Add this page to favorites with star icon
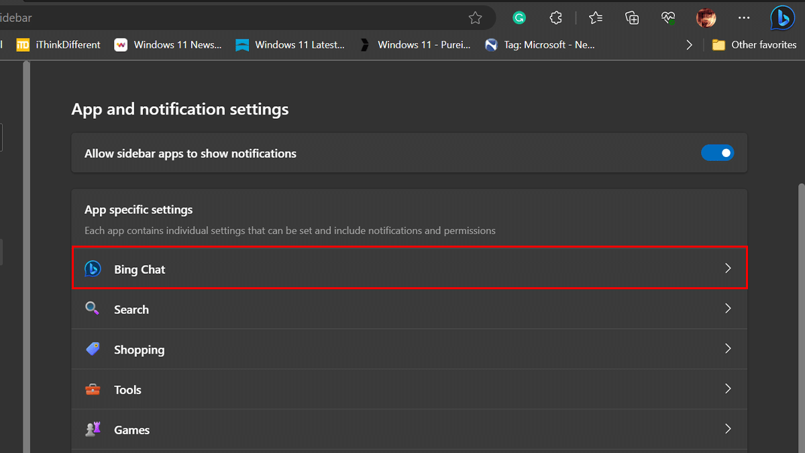This screenshot has width=805, height=453. click(476, 18)
